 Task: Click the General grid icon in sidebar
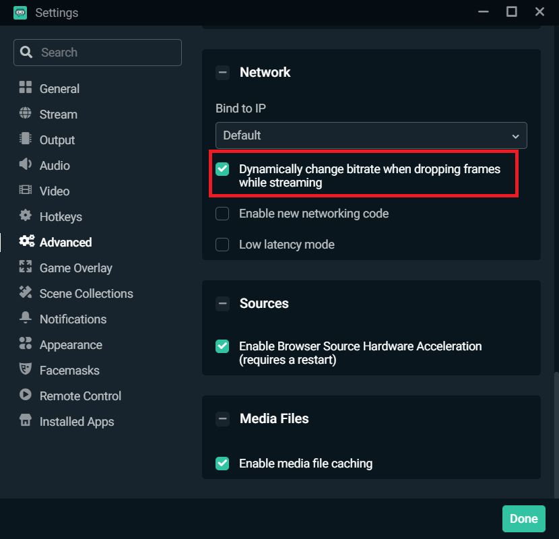pyautogui.click(x=26, y=88)
